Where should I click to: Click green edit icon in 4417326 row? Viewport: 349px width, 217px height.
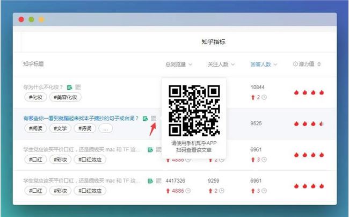[x=150, y=181]
